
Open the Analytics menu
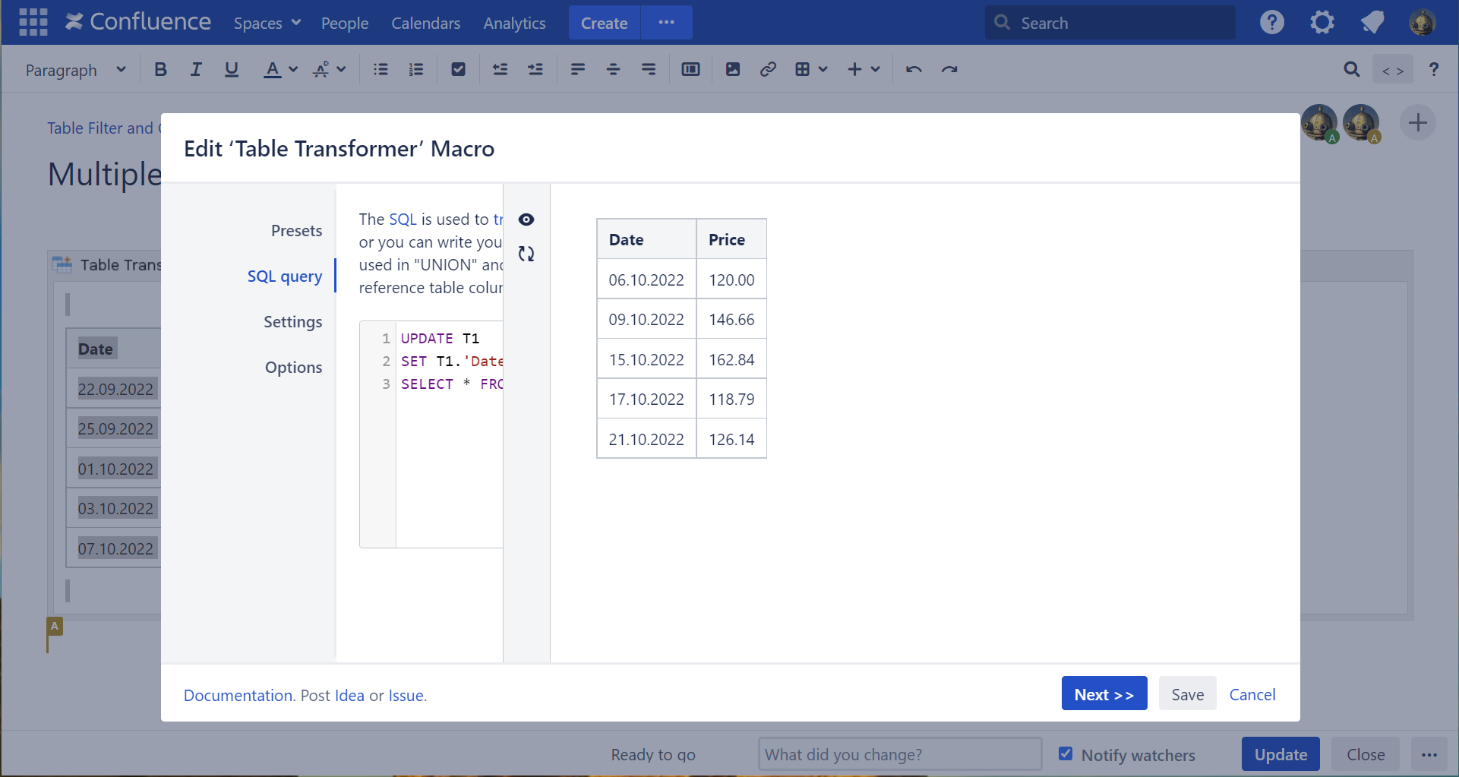tap(515, 24)
